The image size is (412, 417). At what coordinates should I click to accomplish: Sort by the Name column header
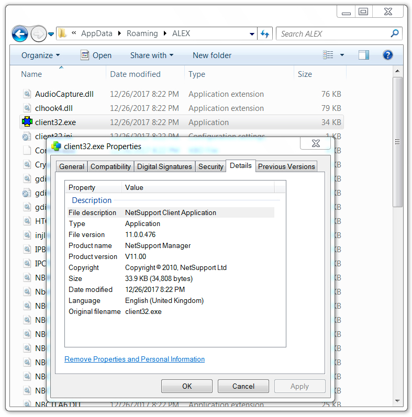[31, 74]
